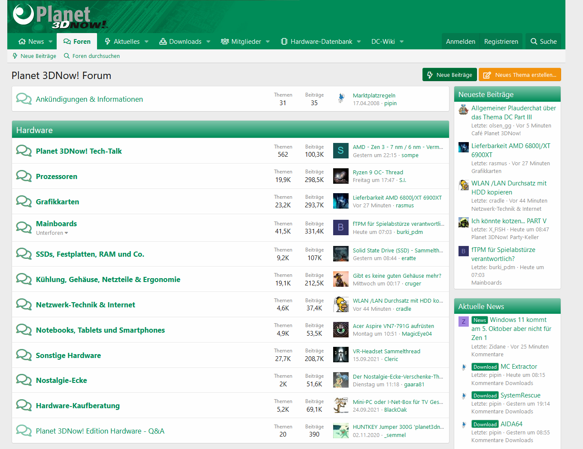Open SystemRescue download entry
The width and height of the screenshot is (583, 449).
[x=520, y=395]
